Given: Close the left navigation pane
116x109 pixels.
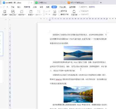Looking at the screenshot, I should [6, 19].
